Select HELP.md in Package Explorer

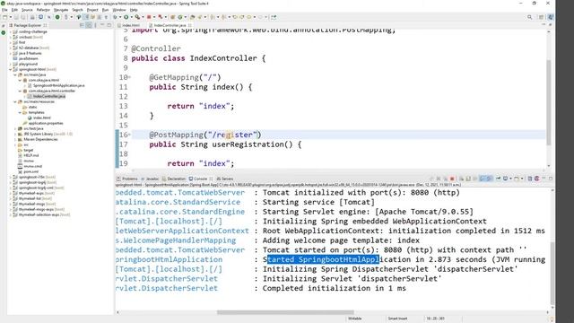[31, 155]
